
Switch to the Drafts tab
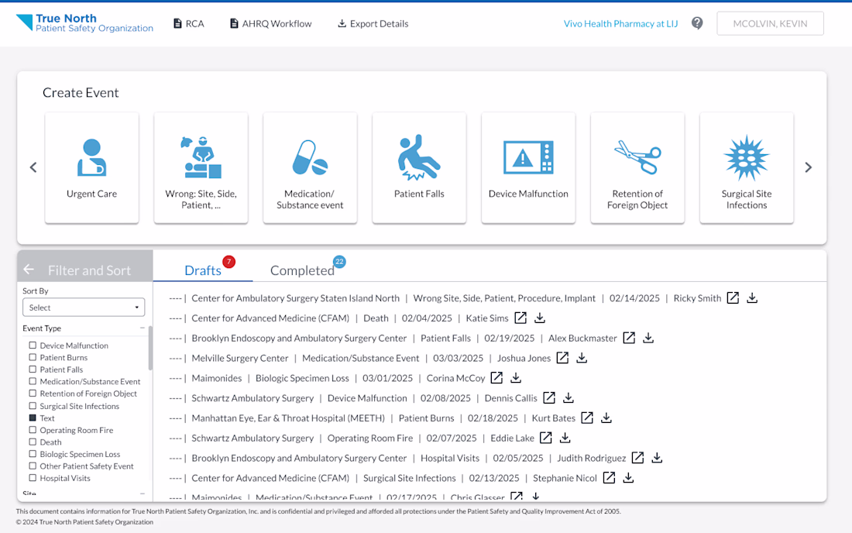[203, 270]
